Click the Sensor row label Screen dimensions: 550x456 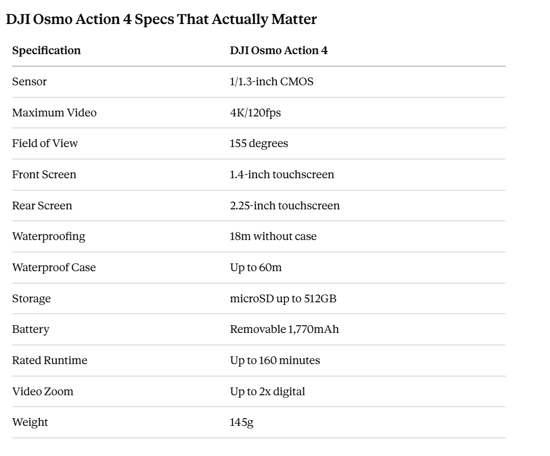pos(30,81)
